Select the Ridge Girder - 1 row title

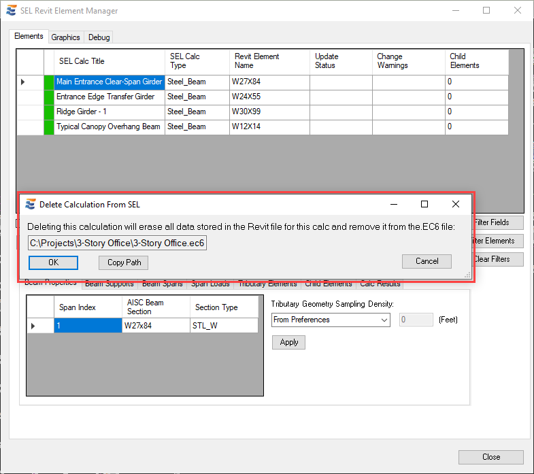click(110, 112)
